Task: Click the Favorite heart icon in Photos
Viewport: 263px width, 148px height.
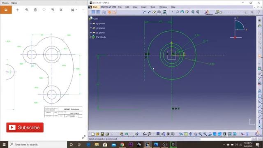Action: (x=44, y=10)
